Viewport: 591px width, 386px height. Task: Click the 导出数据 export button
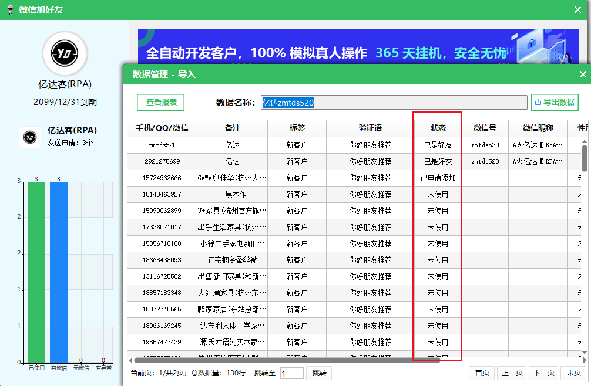tap(555, 102)
